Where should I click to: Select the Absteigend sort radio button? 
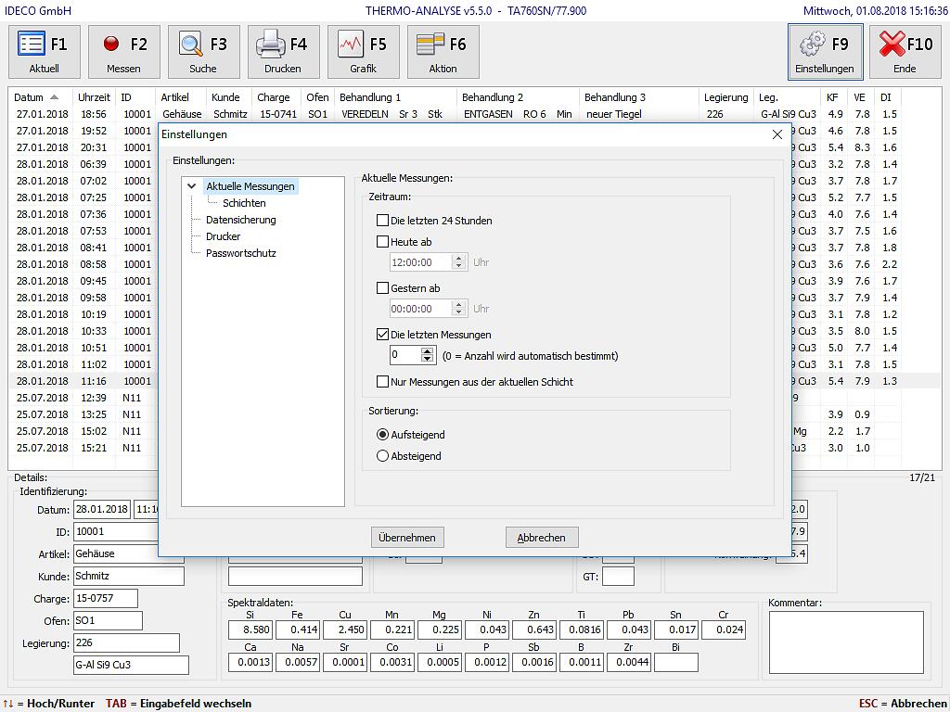pos(382,456)
